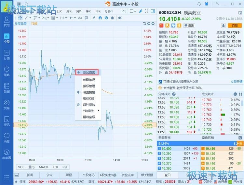Screen dimensions: 244x185
Task: Click the help question mark by 分笔成交
Action: (x=174, y=94)
